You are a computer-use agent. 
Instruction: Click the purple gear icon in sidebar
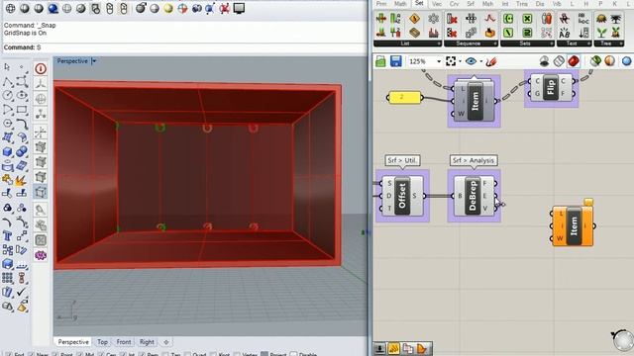[41, 255]
